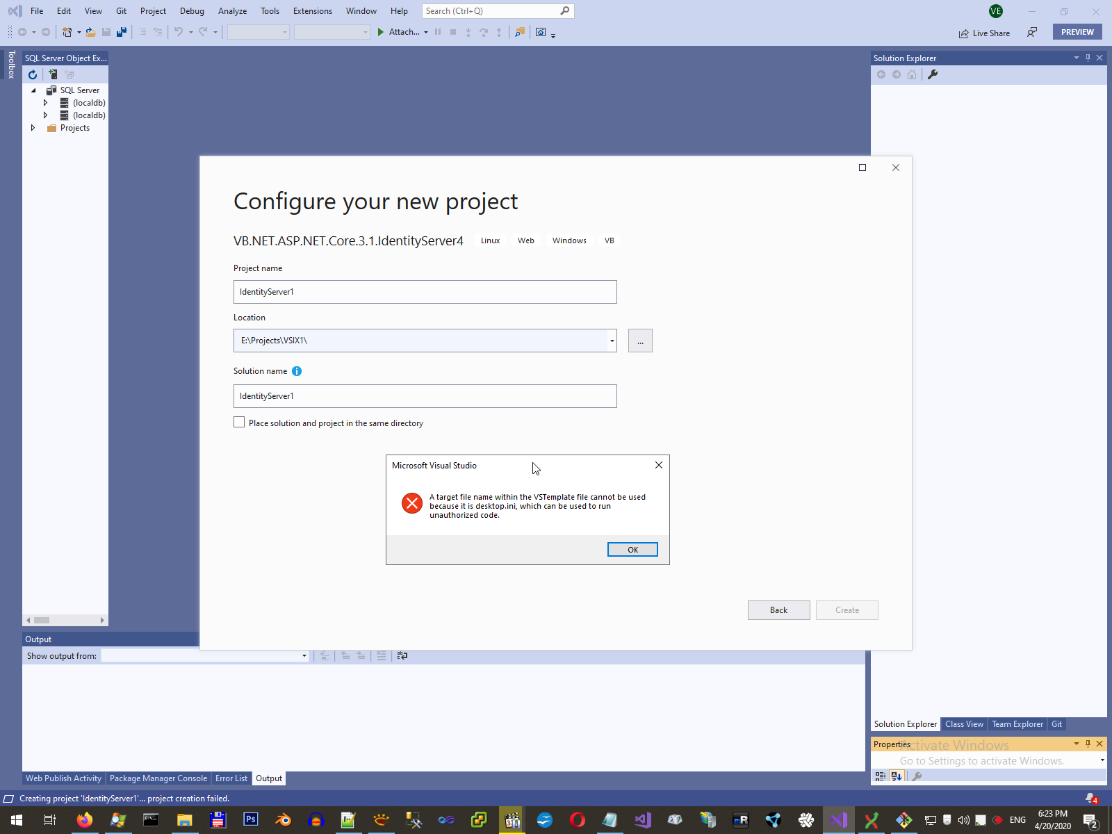Viewport: 1112px width, 834px height.
Task: Refresh the SQL Server Object Explorer
Action: tap(33, 74)
